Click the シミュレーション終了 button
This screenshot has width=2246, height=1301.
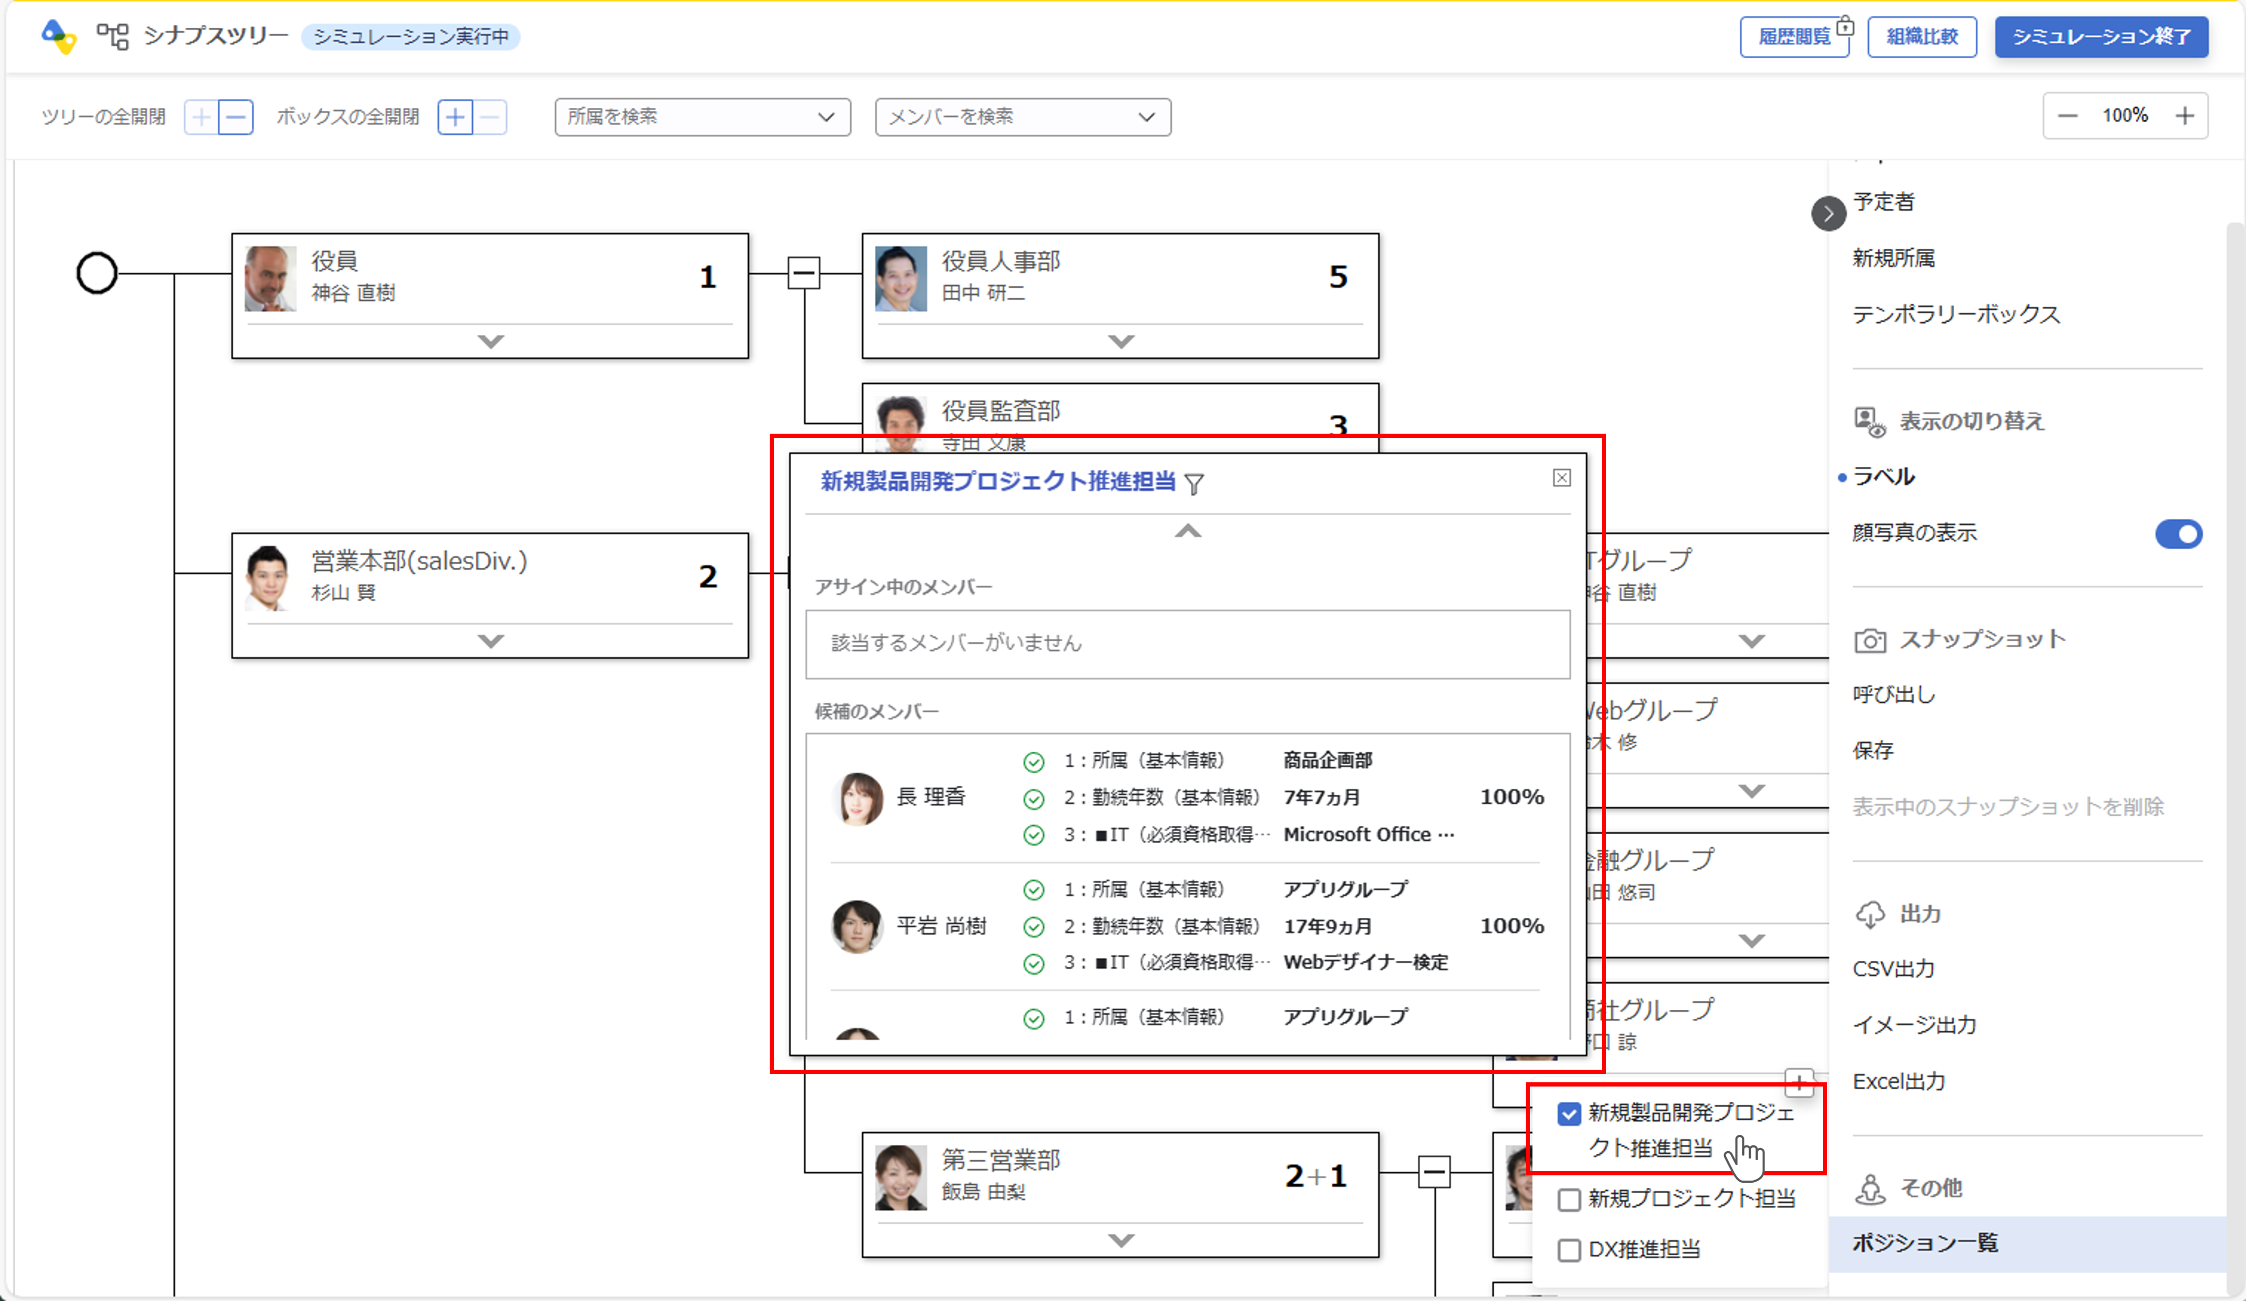[x=2101, y=37]
